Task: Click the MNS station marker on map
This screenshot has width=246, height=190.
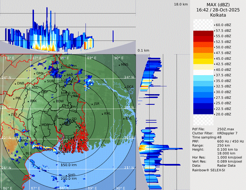Action: pyautogui.click(x=119, y=65)
